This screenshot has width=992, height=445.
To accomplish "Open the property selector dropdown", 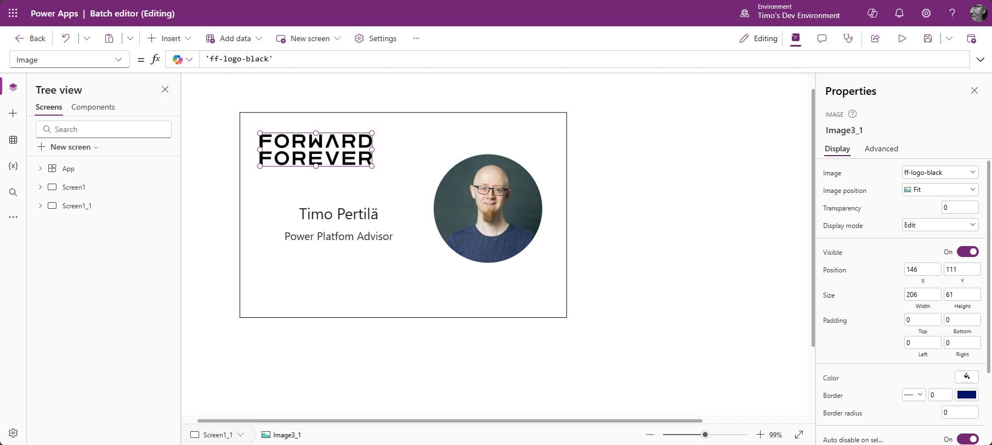I will 69,60.
